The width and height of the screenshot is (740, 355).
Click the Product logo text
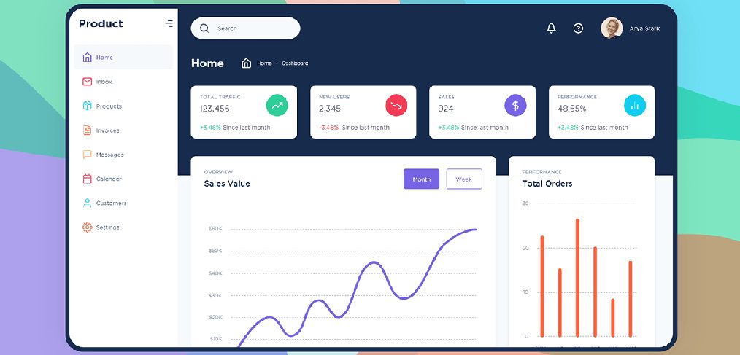pos(101,23)
